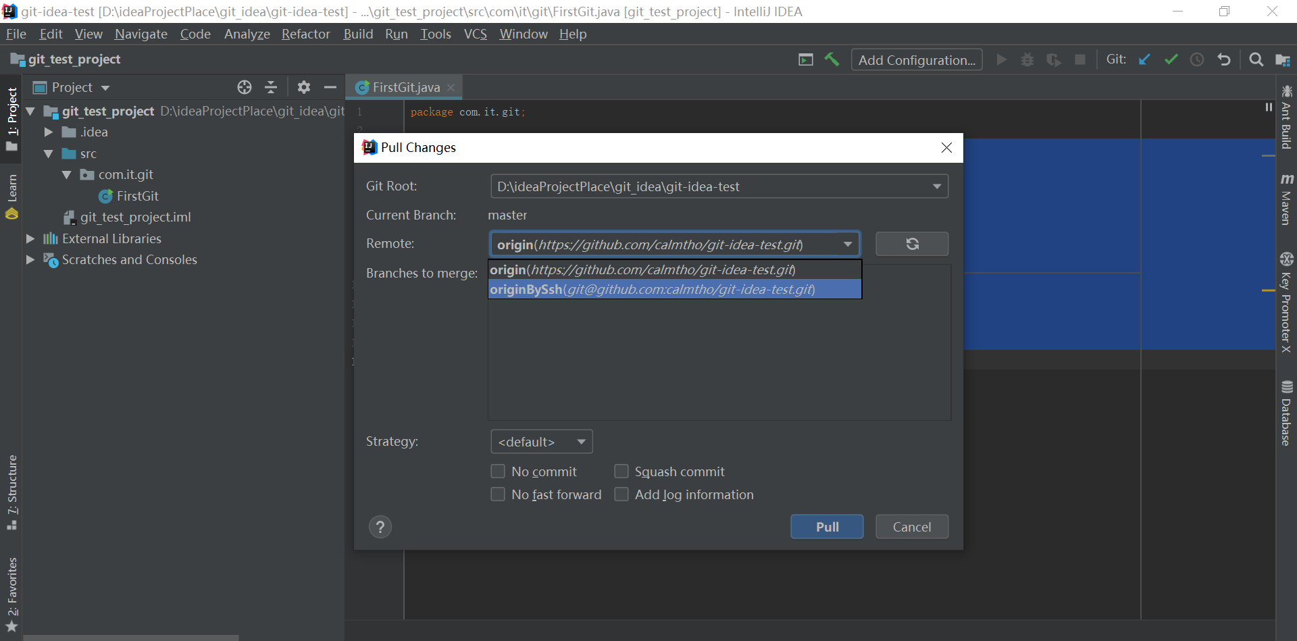Click the Git revert arrow icon

tap(1223, 59)
